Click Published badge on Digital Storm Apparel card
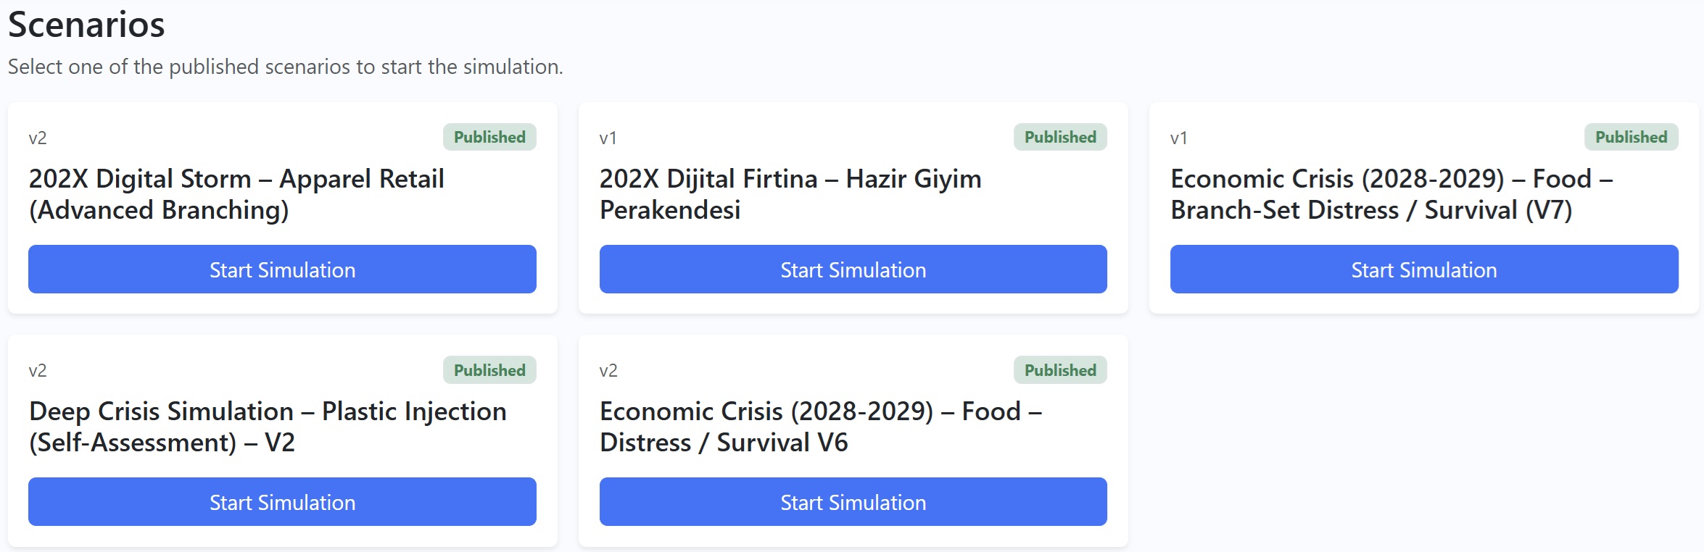Image resolution: width=1704 pixels, height=552 pixels. (489, 137)
